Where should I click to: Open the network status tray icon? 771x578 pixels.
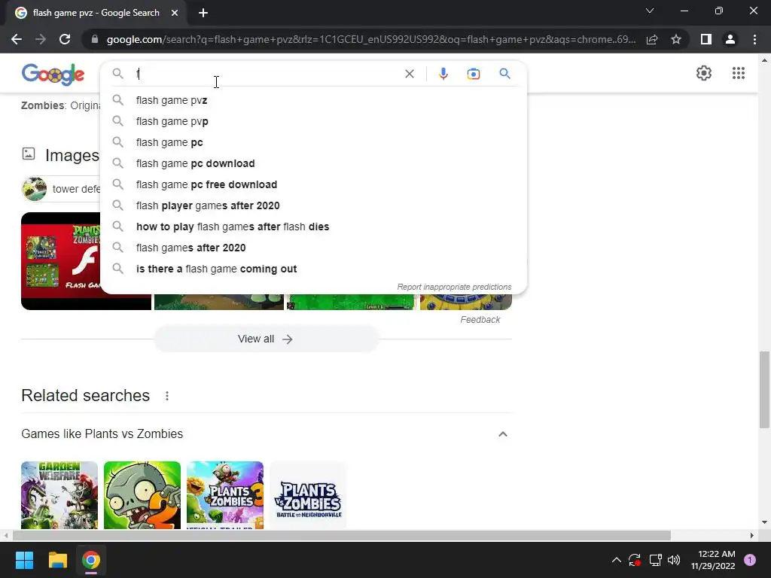(x=655, y=560)
